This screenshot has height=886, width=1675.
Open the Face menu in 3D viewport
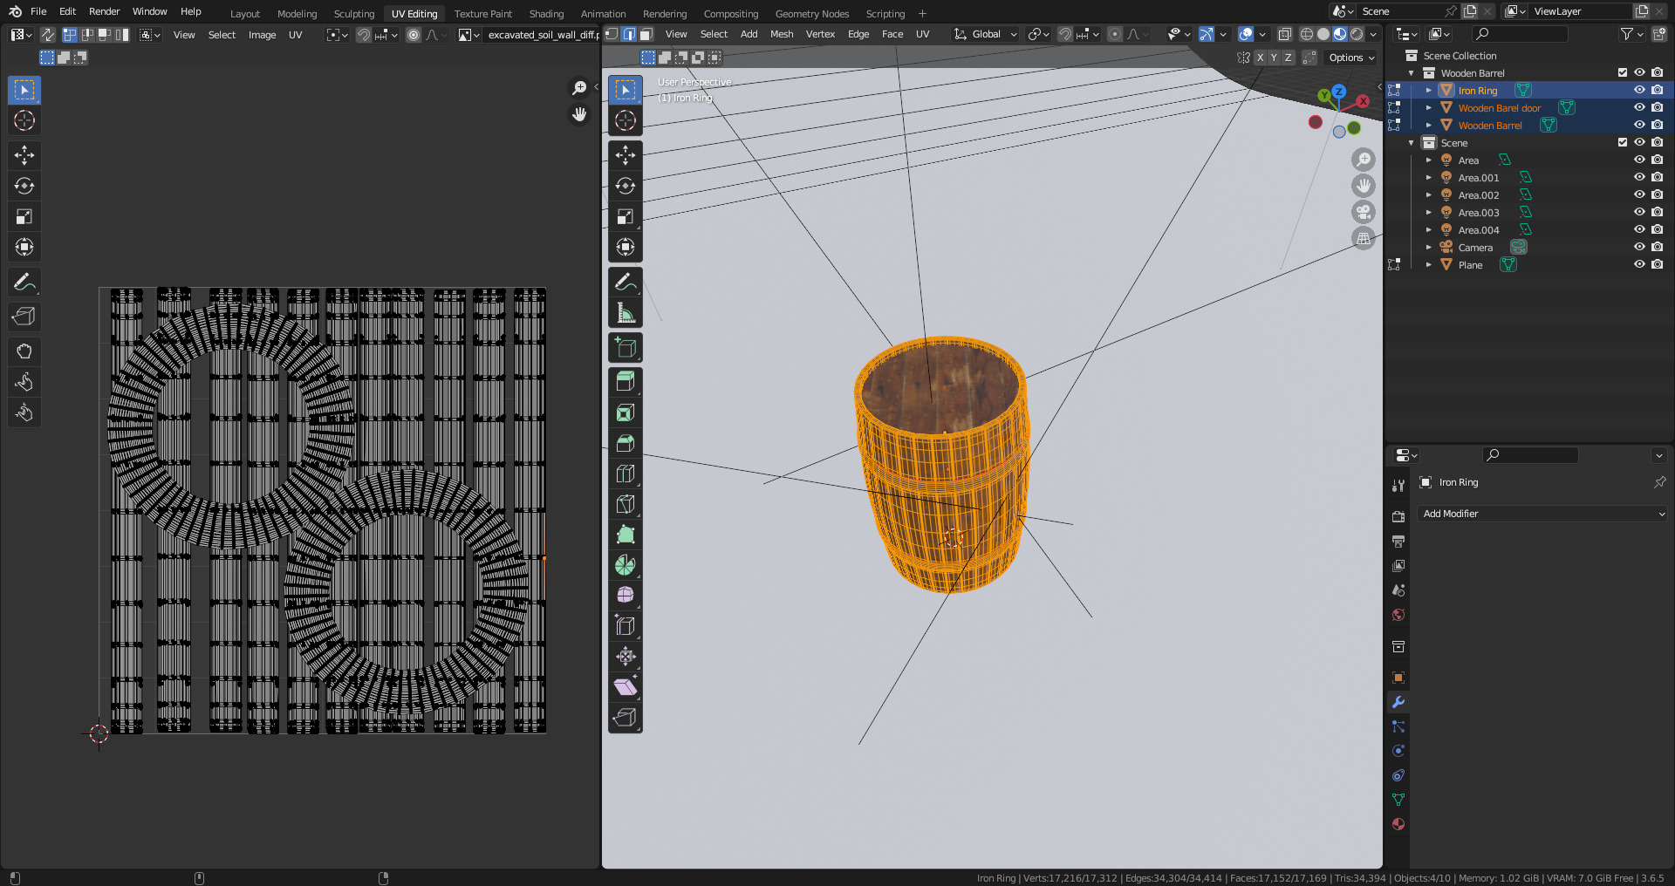pyautogui.click(x=892, y=34)
